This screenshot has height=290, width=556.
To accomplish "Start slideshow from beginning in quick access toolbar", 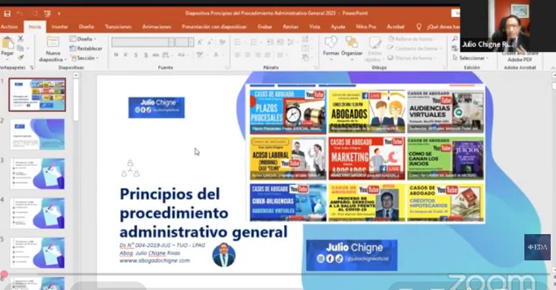I will coord(47,13).
